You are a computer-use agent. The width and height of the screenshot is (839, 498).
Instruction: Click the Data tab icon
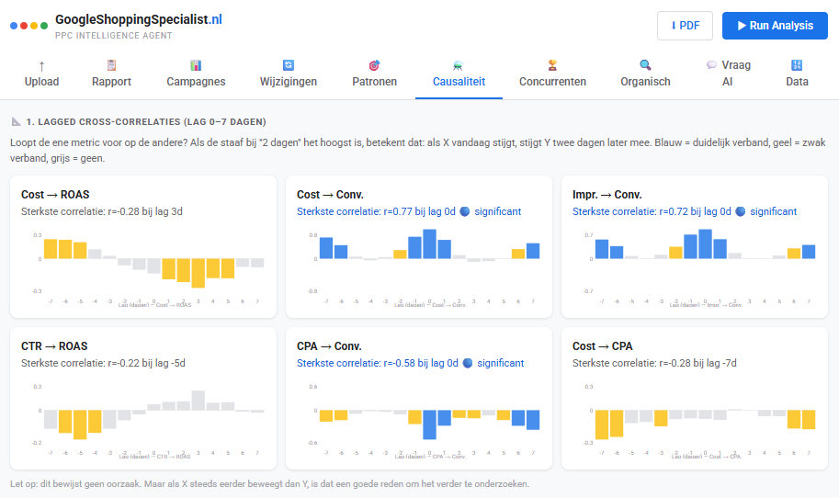click(797, 65)
